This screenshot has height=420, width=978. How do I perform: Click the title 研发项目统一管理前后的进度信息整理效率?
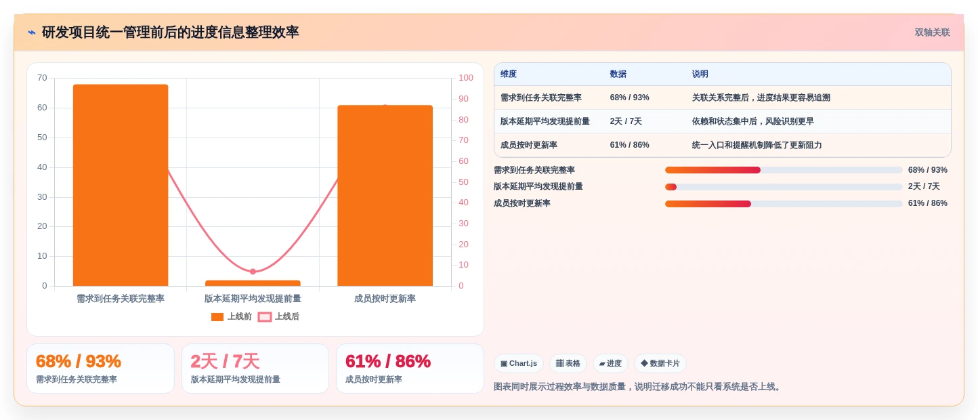tap(171, 33)
